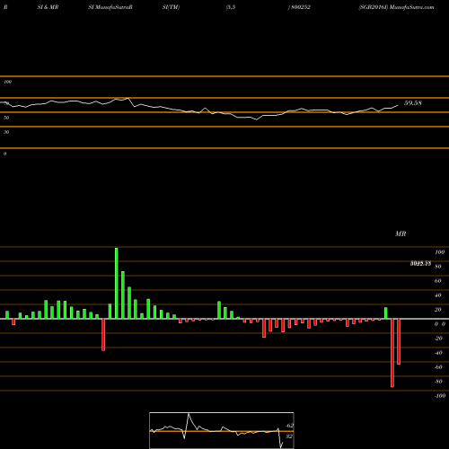
Task: Click the -100 label on MR axis
Action: 440,396
